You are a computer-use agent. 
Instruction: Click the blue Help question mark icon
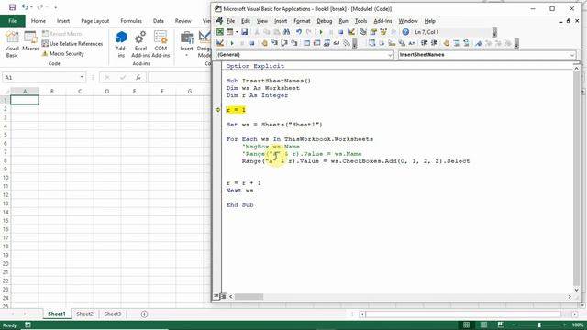[405, 32]
